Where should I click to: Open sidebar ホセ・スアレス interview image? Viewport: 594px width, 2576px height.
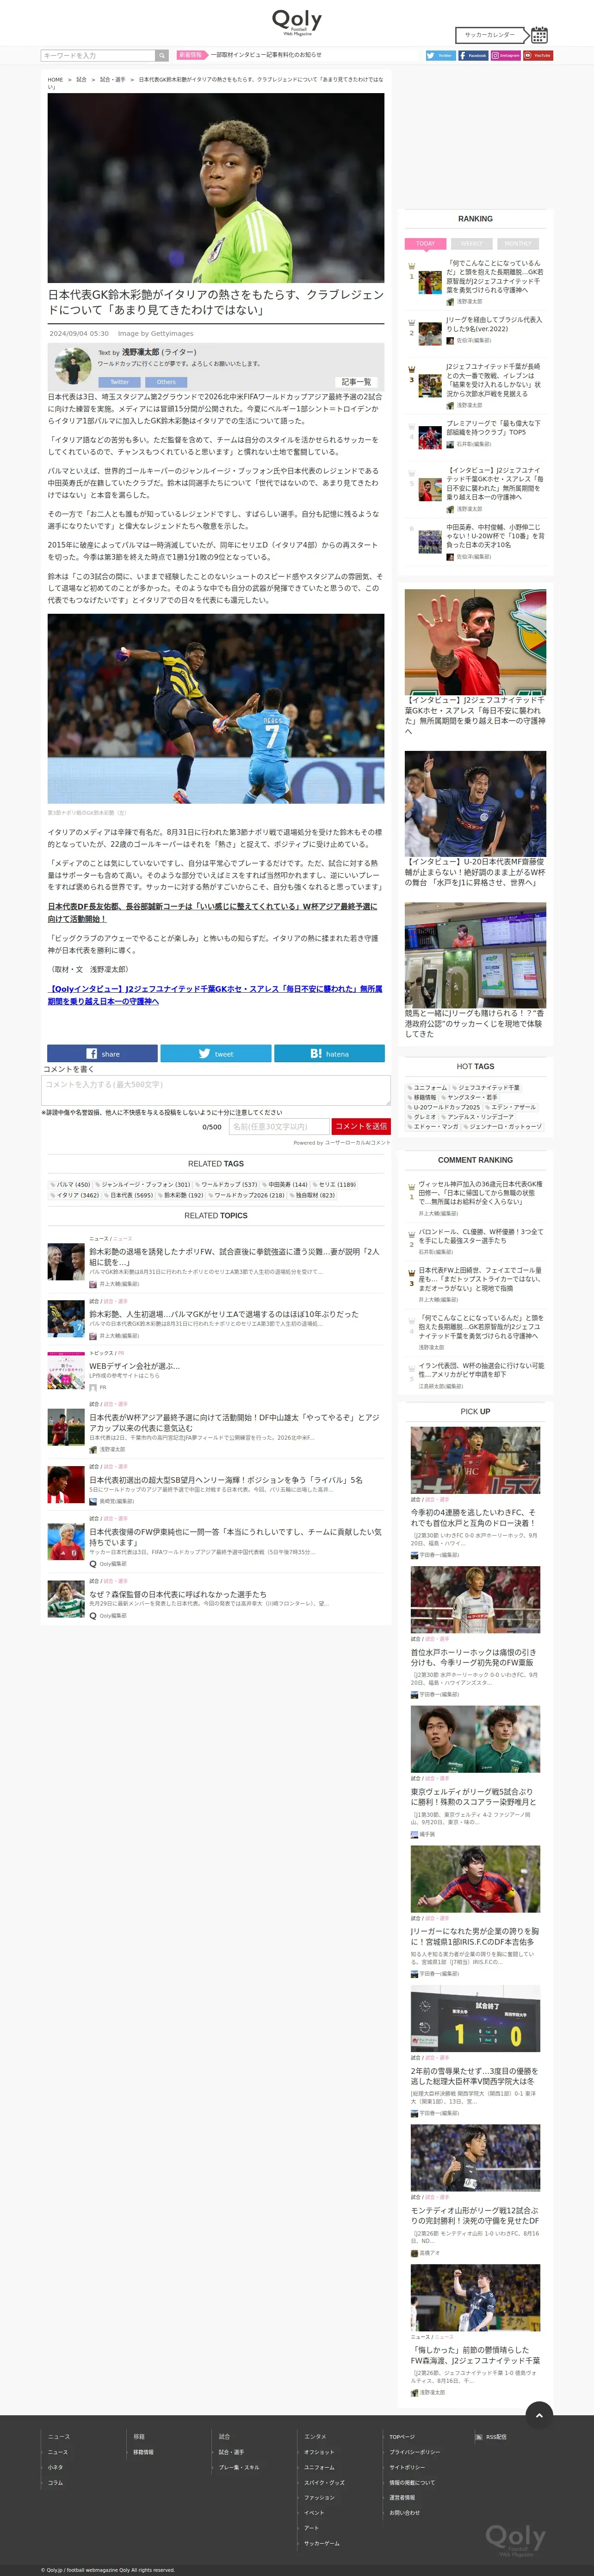tap(475, 641)
